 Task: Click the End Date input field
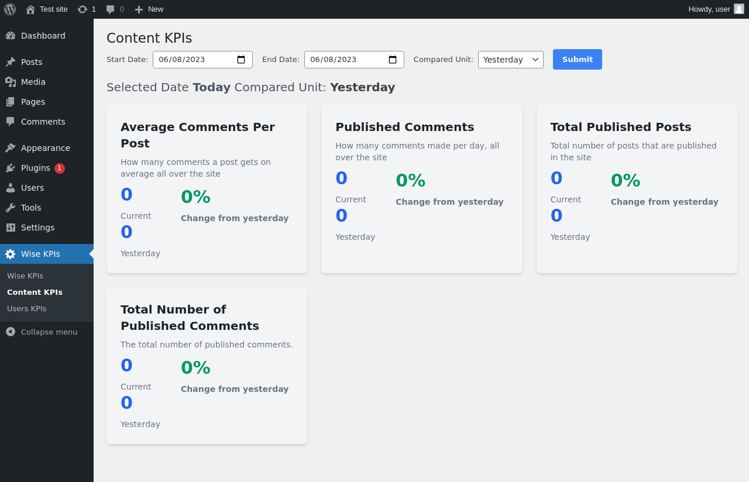[x=354, y=60]
